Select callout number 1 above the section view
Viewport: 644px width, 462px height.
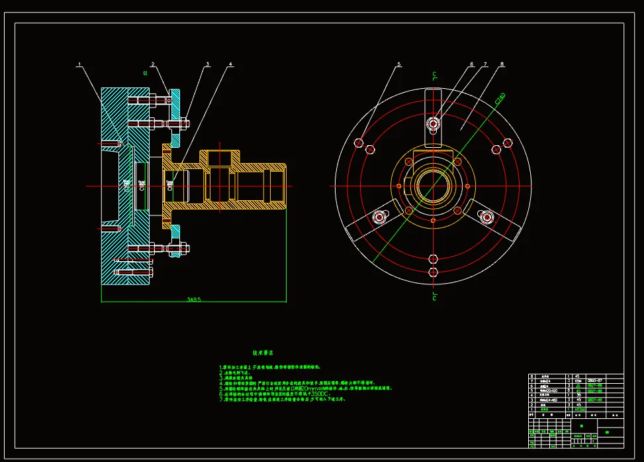[x=79, y=64]
